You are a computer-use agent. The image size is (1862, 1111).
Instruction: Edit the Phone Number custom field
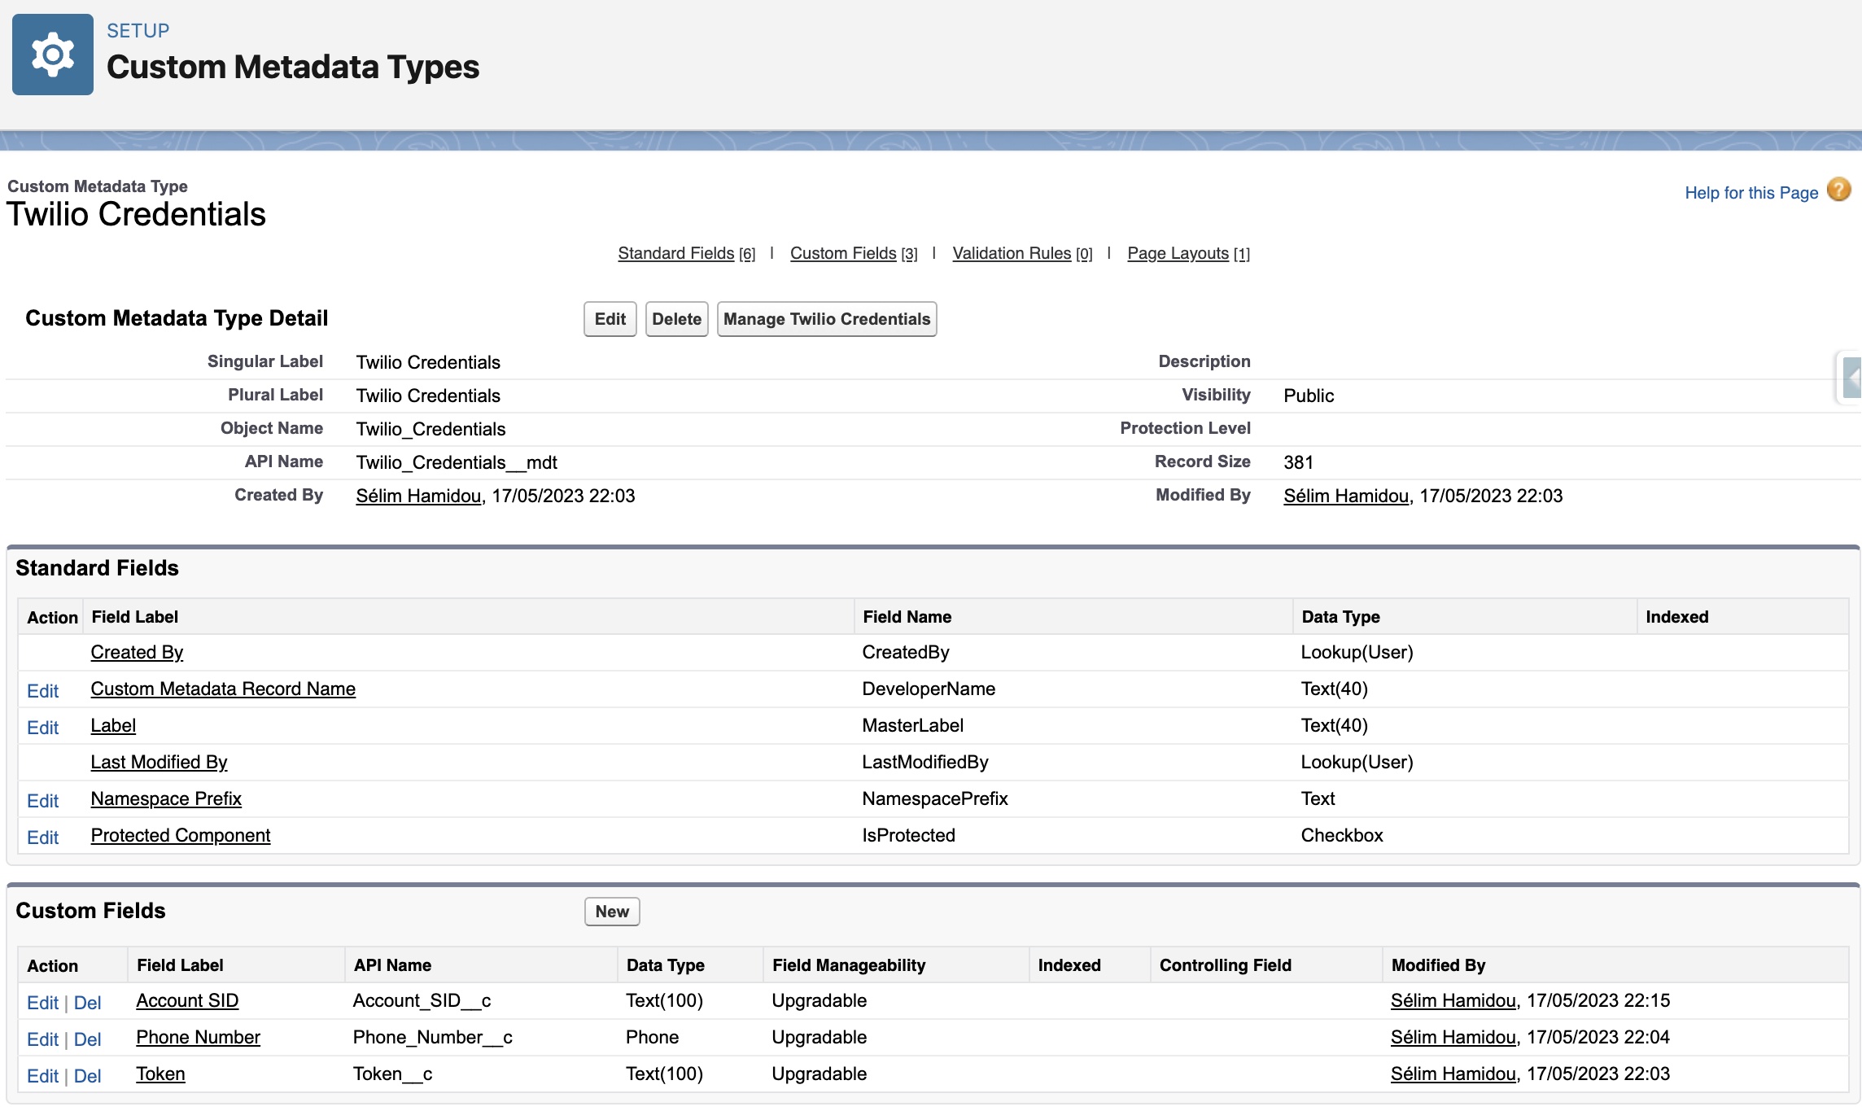coord(42,1039)
